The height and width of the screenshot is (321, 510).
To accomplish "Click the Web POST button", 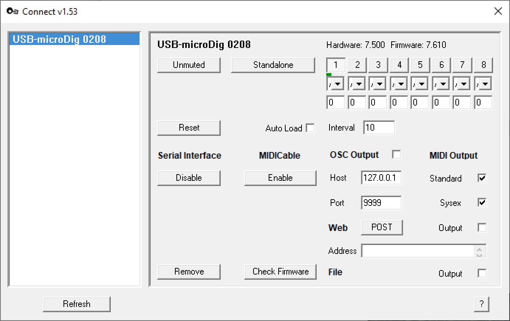I will pos(382,227).
